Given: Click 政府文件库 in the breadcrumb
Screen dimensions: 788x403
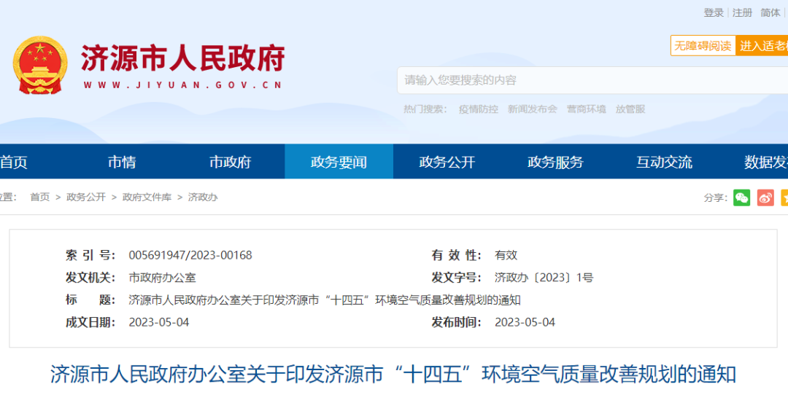Looking at the screenshot, I should tap(147, 197).
